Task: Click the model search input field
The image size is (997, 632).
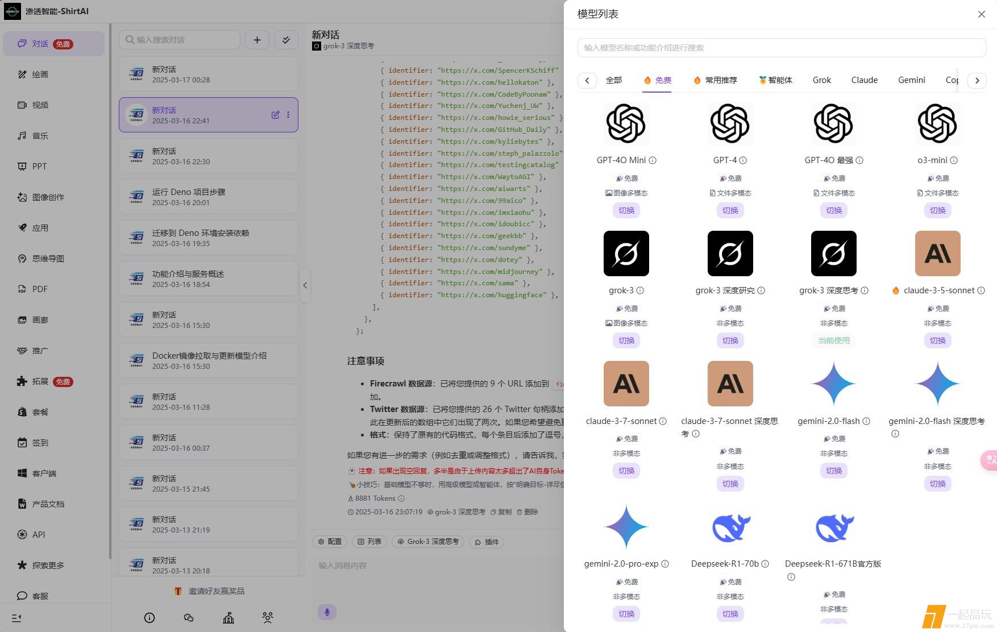Action: [782, 48]
